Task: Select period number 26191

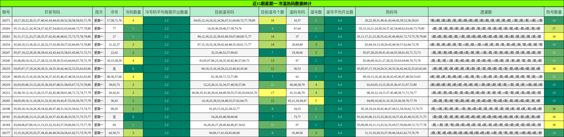Action: click(x=6, y=117)
